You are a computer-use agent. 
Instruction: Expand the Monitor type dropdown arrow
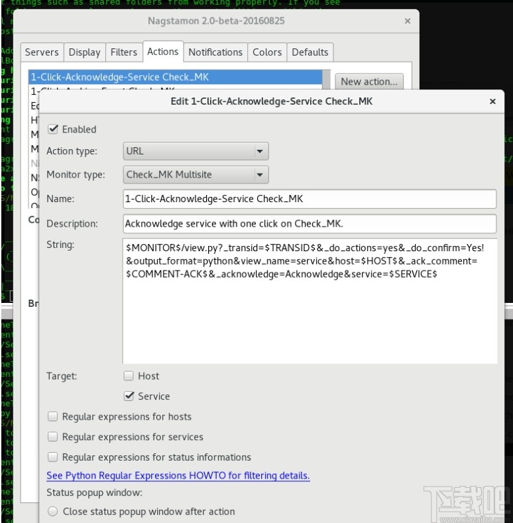coord(260,175)
